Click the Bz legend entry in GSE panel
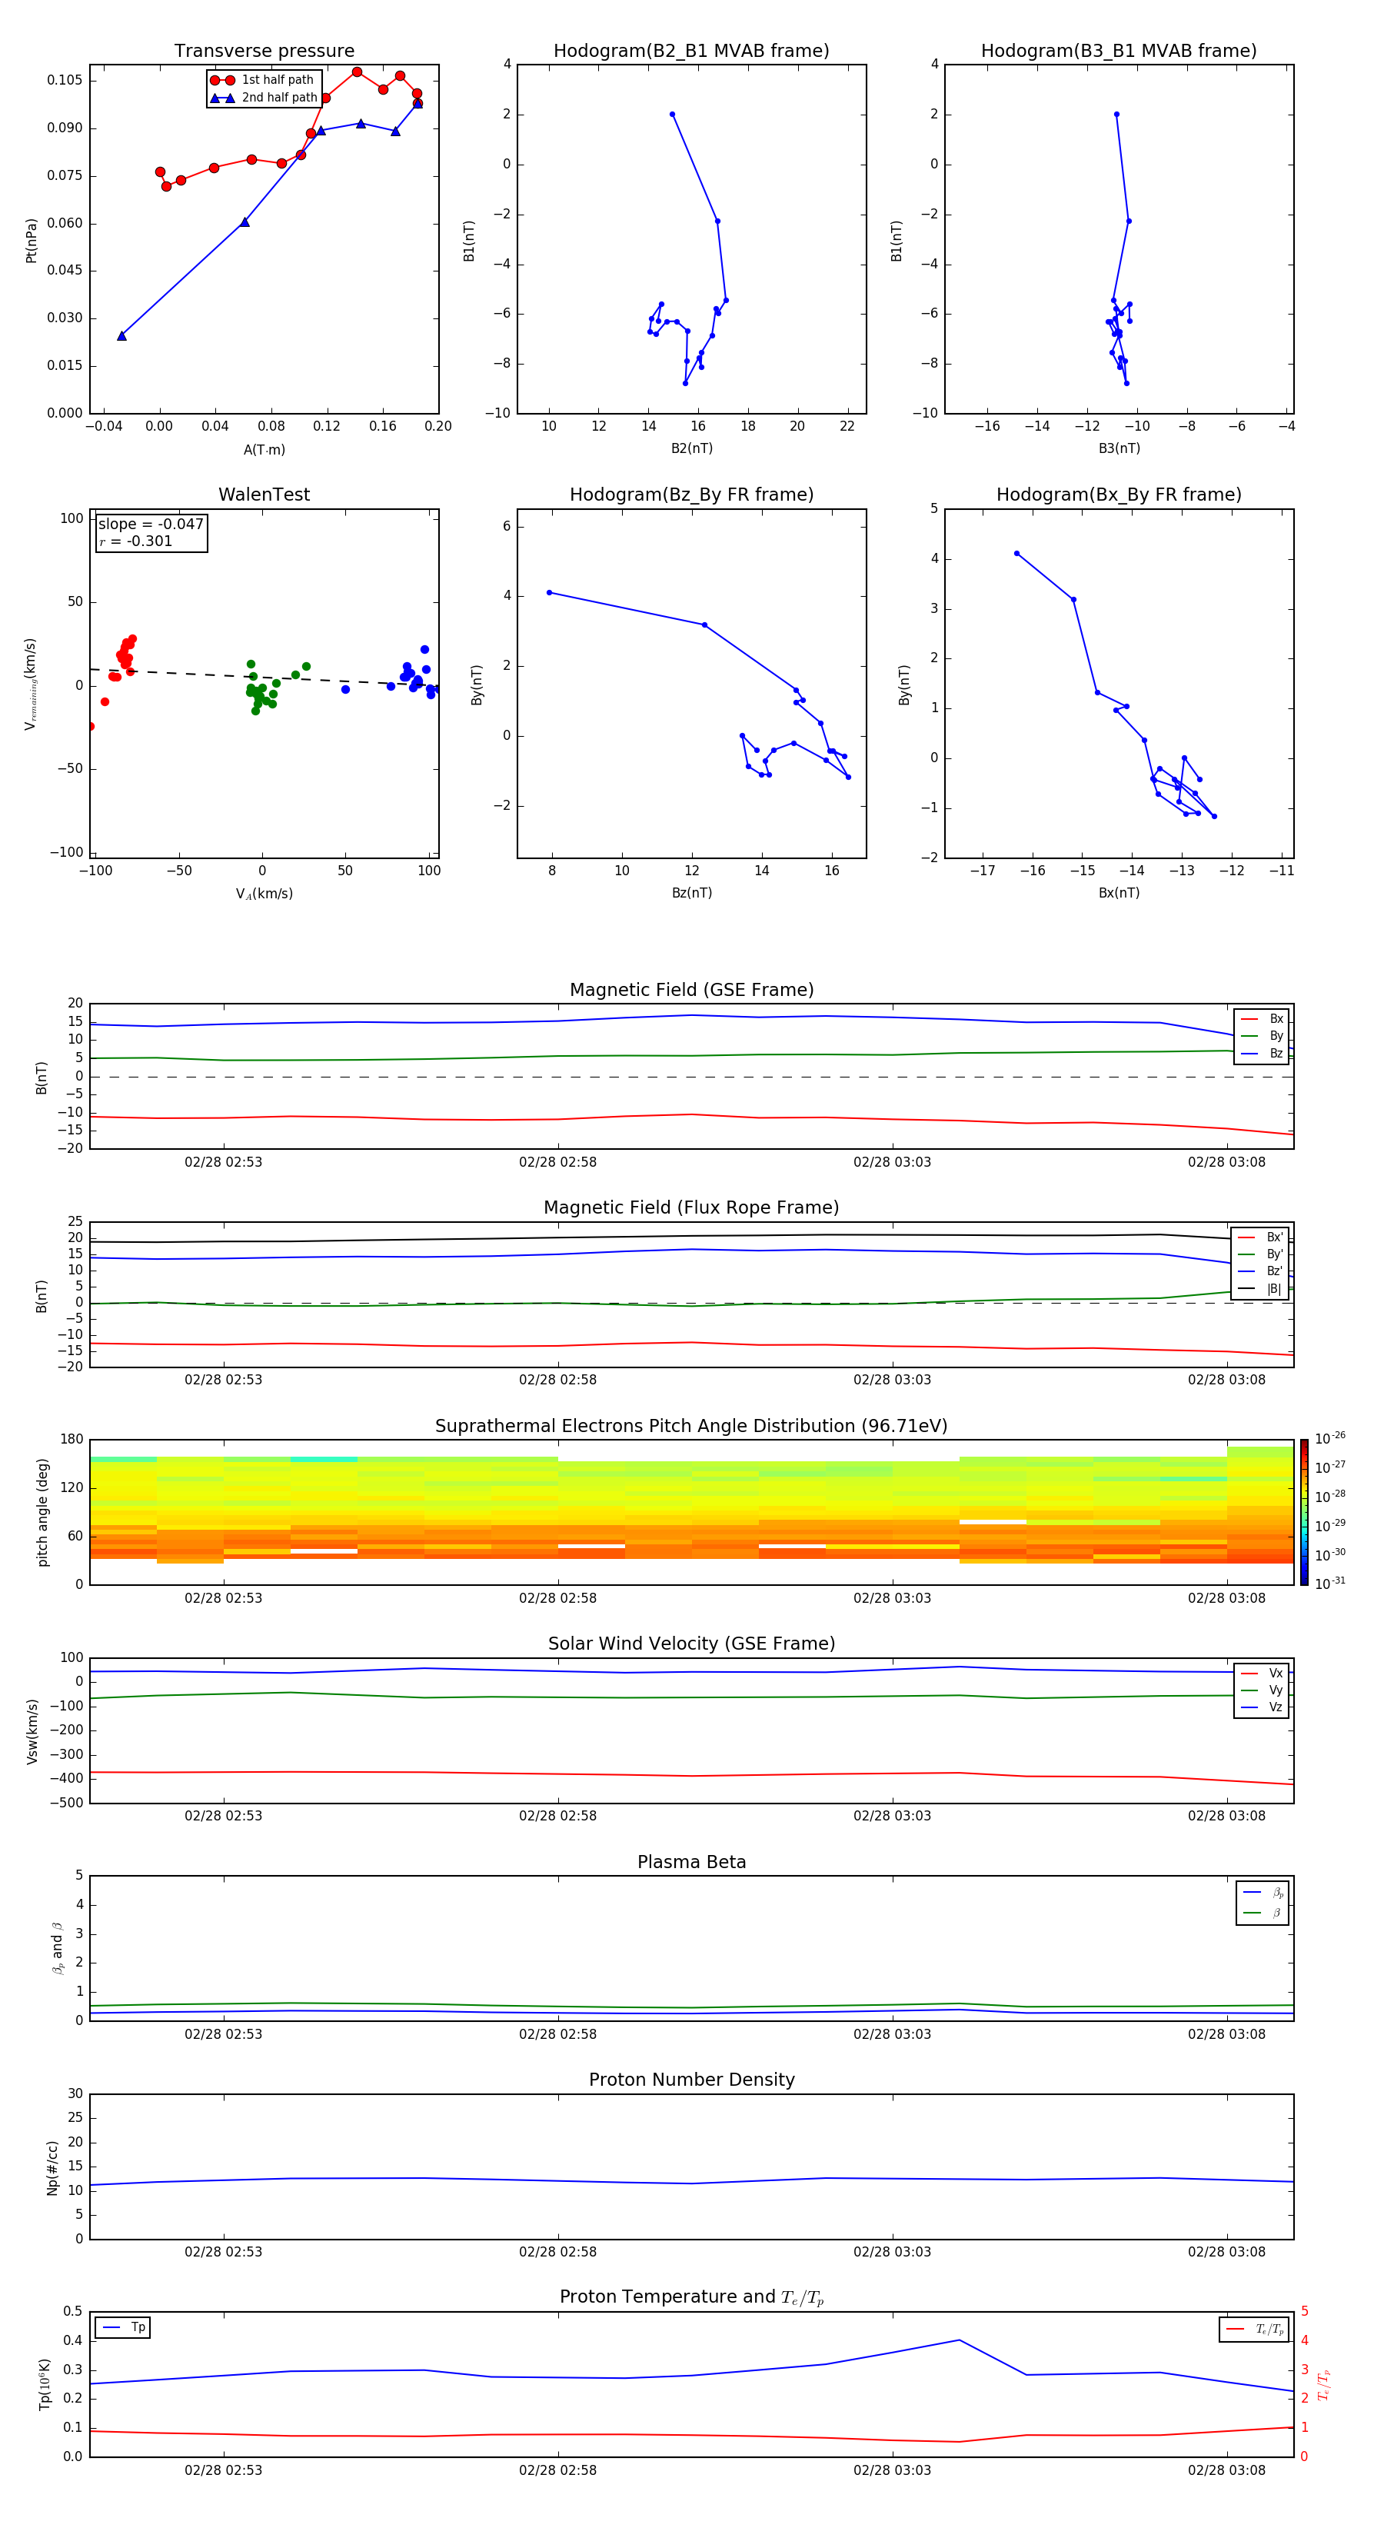This screenshot has width=1384, height=2538. (x=1262, y=1053)
